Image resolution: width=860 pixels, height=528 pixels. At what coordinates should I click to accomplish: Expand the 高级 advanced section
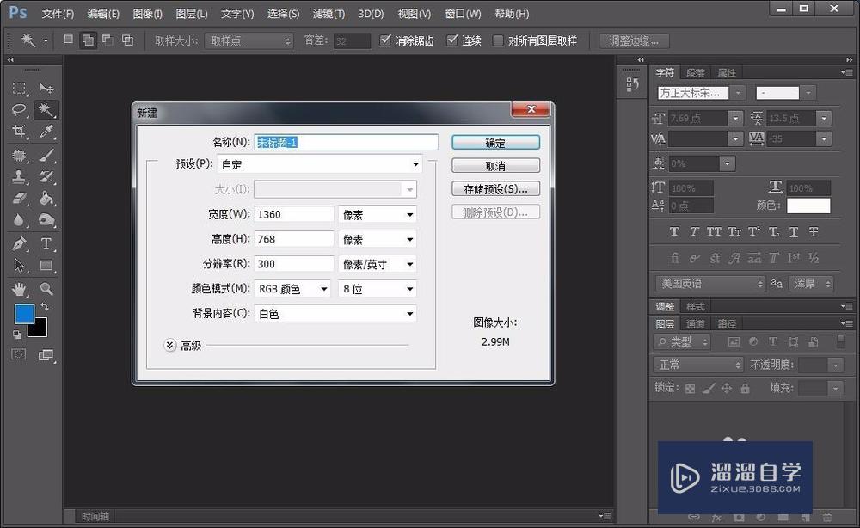[x=169, y=345]
